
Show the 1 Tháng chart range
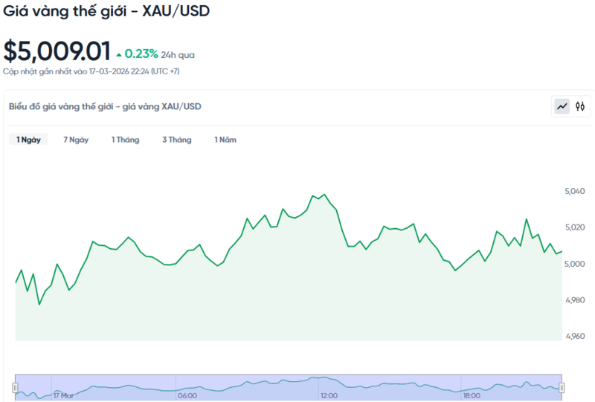[x=125, y=140]
